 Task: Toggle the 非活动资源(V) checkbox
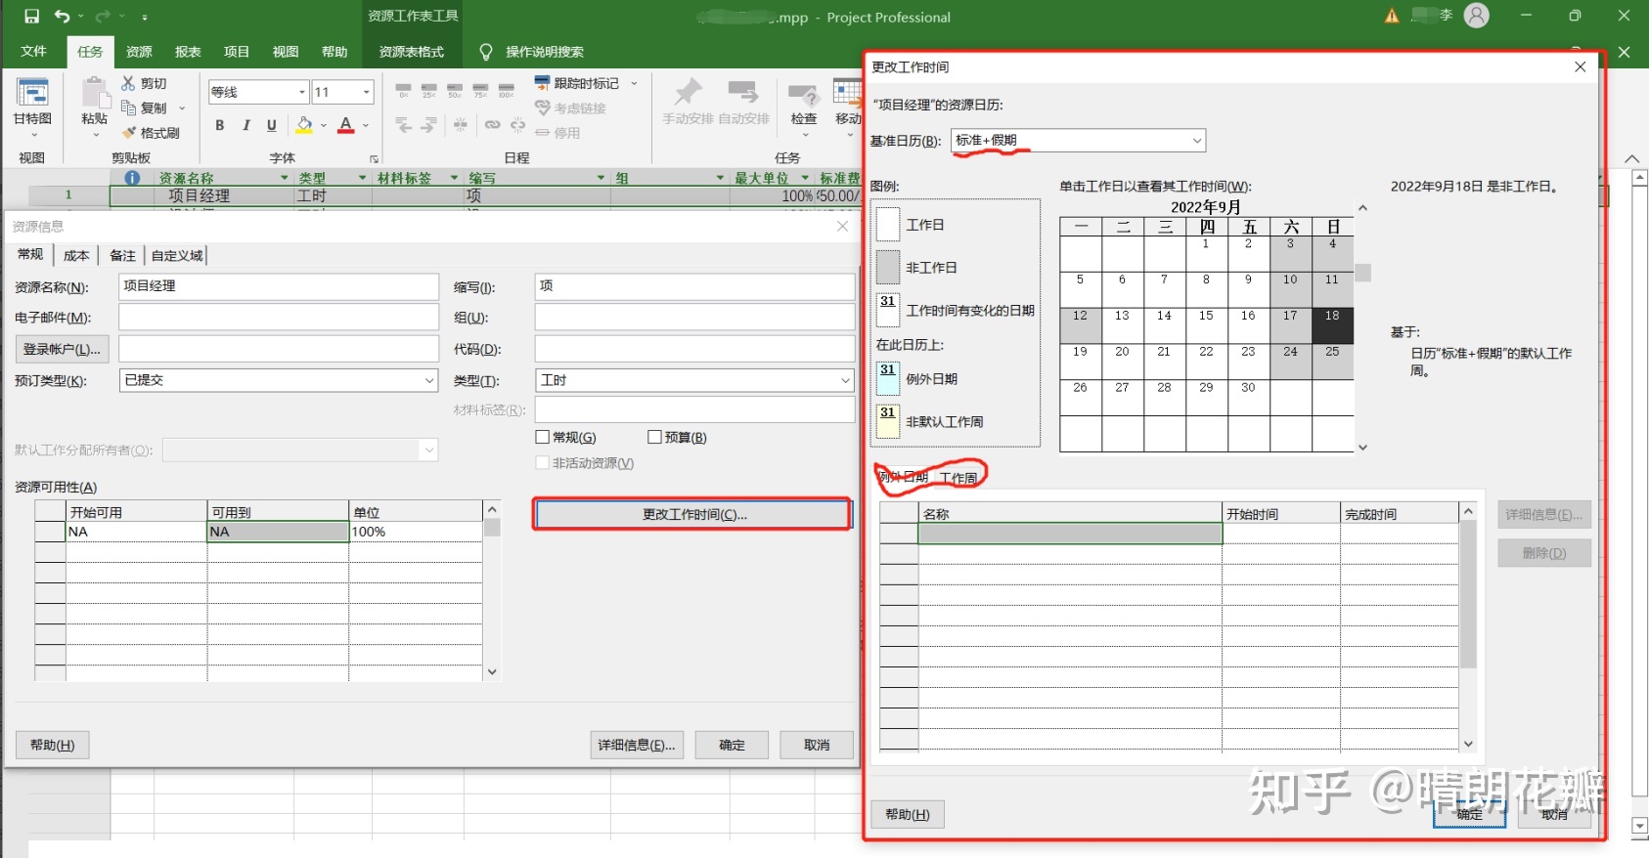point(543,462)
